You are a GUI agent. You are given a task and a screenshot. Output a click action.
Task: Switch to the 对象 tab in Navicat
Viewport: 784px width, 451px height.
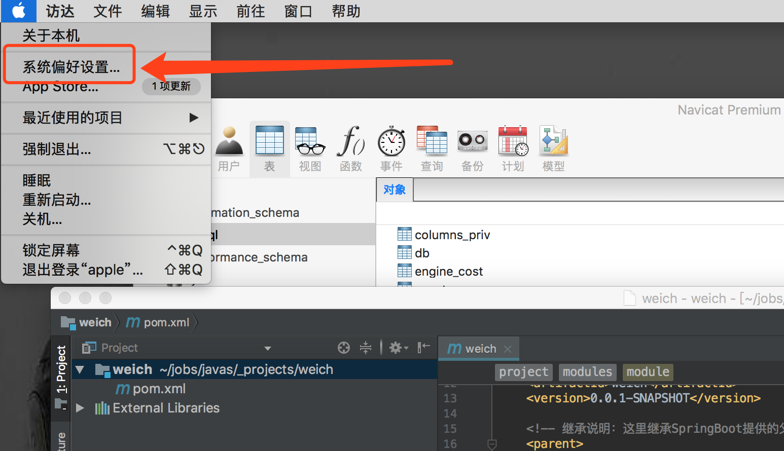click(395, 190)
